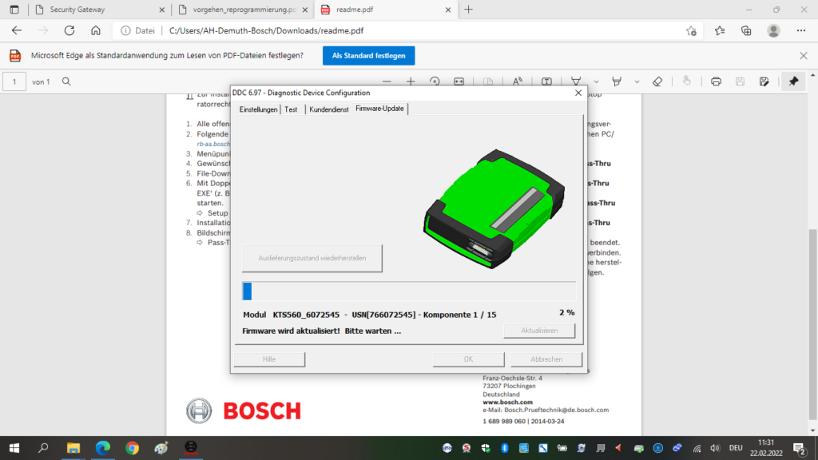
Task: Go to the Edge home page
Action: (x=96, y=31)
